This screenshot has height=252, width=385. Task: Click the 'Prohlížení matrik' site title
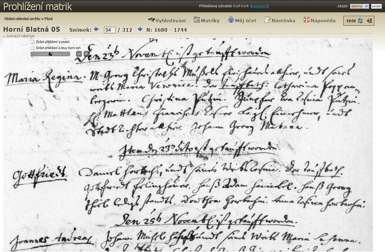[x=38, y=6]
